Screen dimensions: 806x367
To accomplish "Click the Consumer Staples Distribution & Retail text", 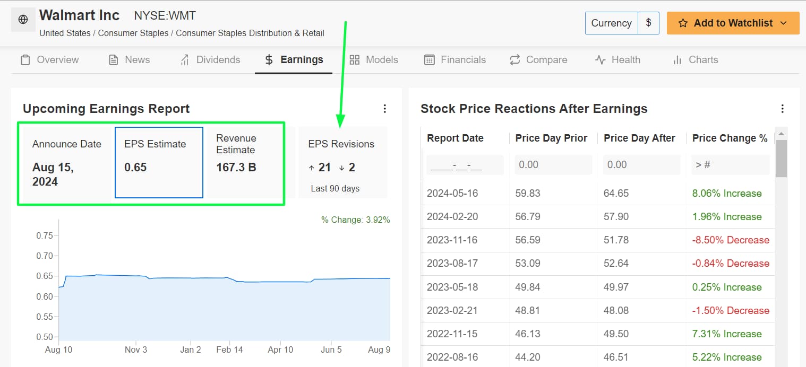I will pyautogui.click(x=250, y=33).
